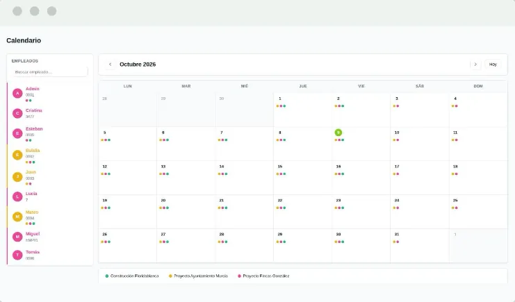Open October 2 day cell
Screen dimensions: 515x302
pyautogui.click(x=361, y=110)
